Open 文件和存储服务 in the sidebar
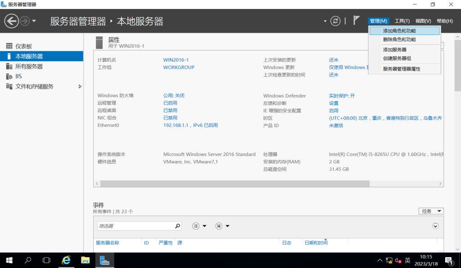The image size is (461, 268). 41,86
